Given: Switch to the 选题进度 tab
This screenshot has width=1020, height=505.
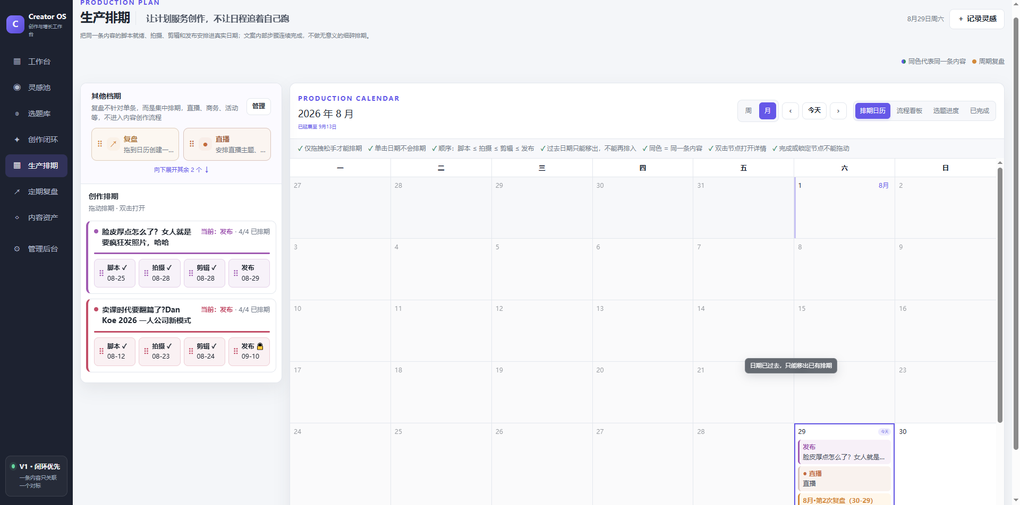Looking at the screenshot, I should (x=946, y=111).
